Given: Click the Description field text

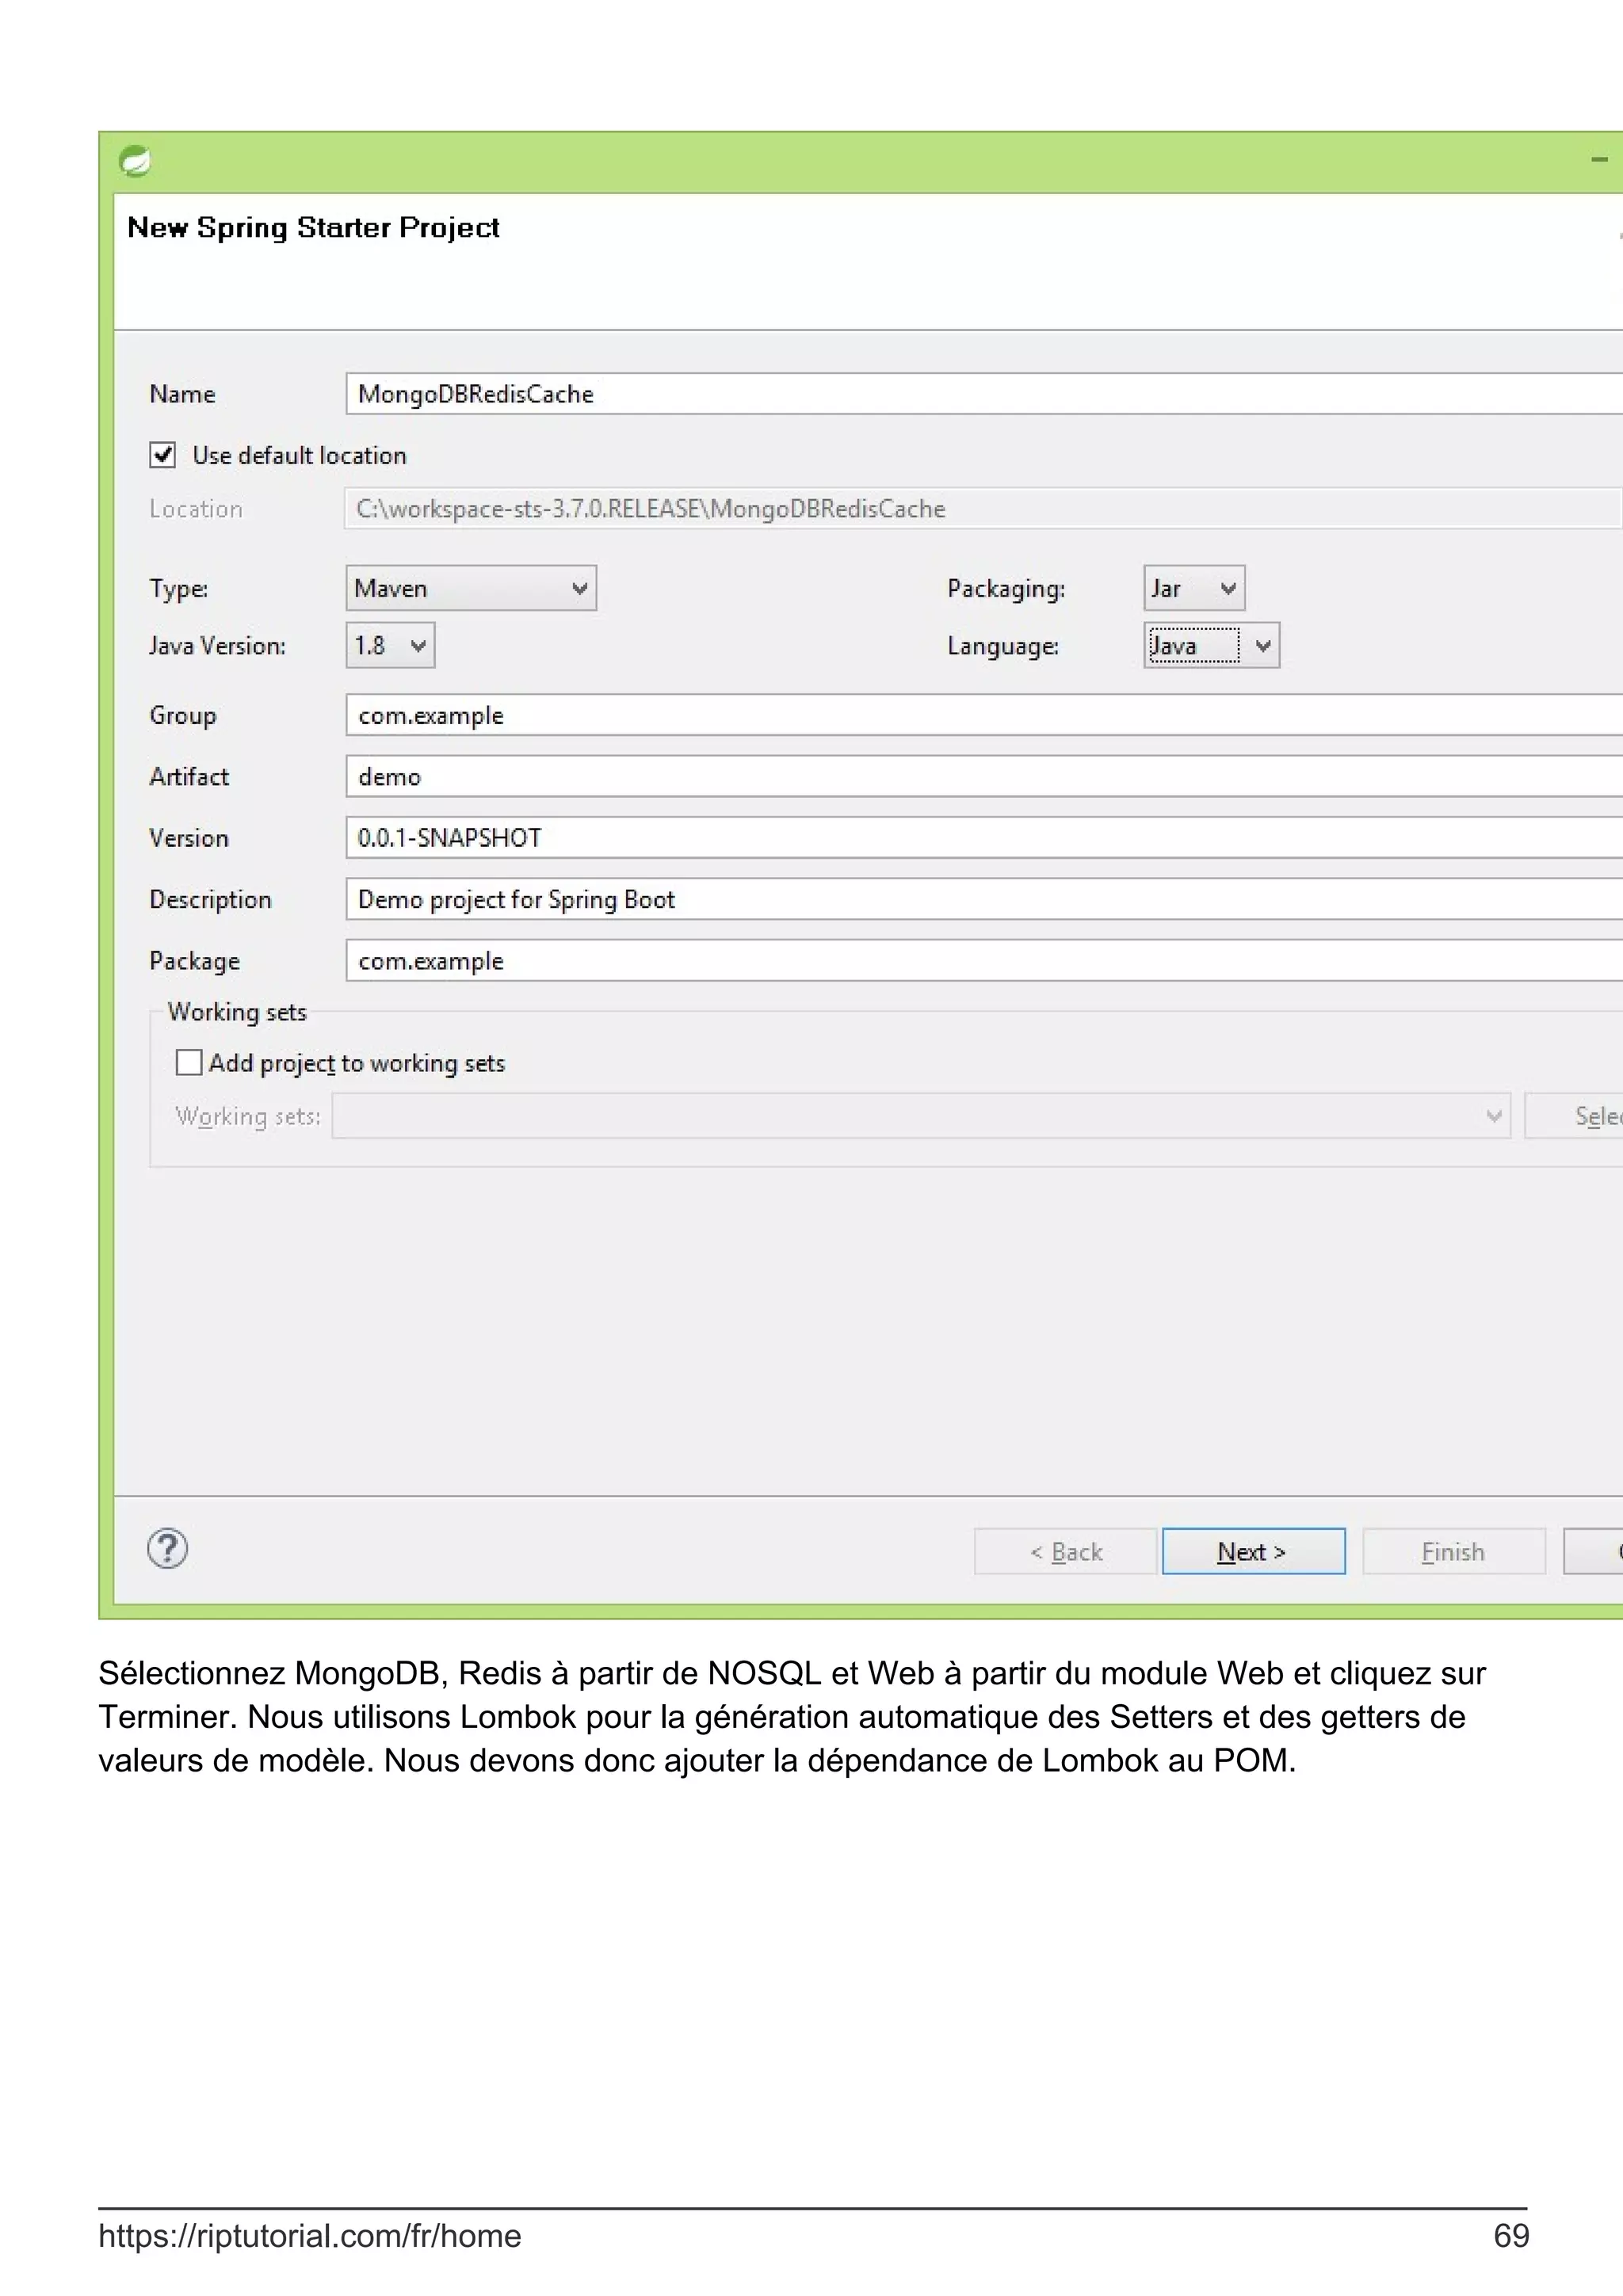Looking at the screenshot, I should (x=984, y=900).
